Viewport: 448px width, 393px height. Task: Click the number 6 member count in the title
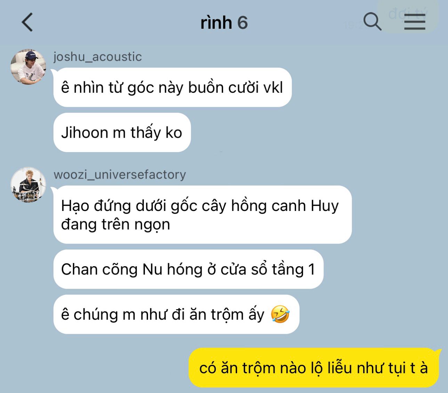click(x=243, y=23)
